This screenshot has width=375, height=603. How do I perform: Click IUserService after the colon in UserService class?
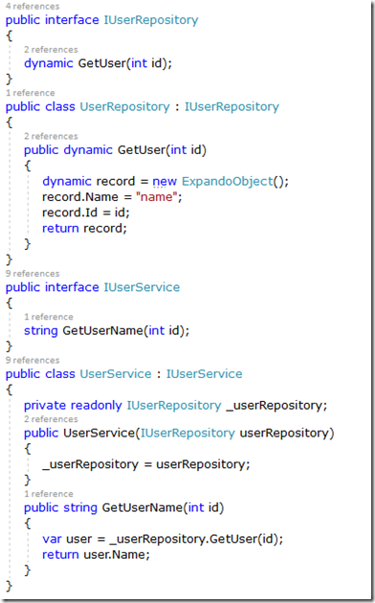tap(204, 374)
